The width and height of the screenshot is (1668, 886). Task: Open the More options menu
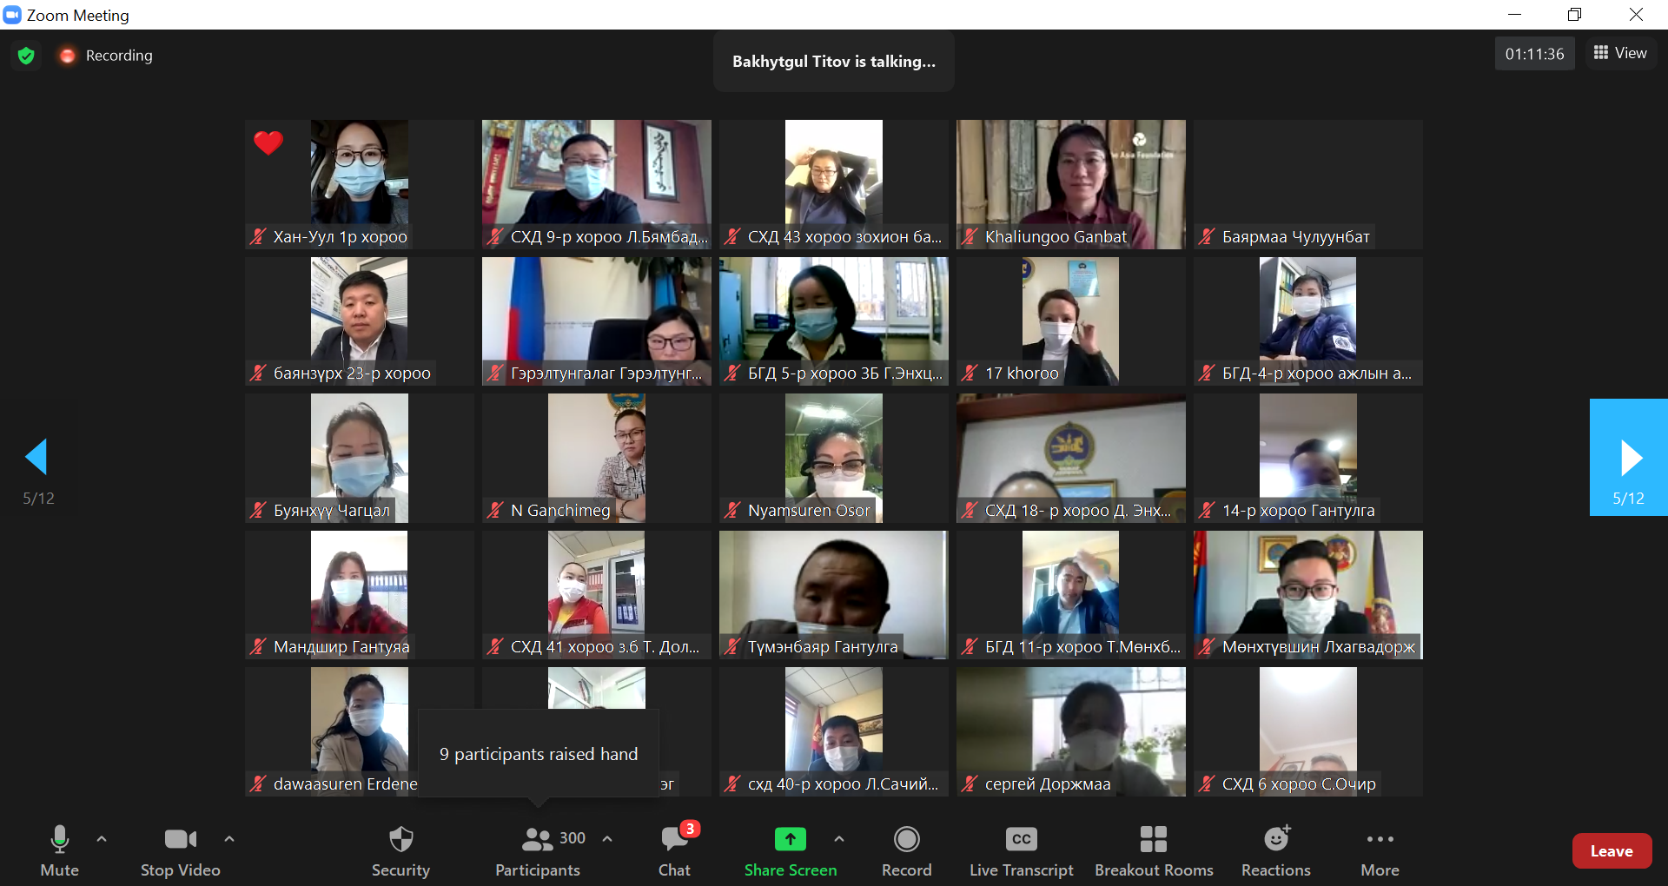1380,850
